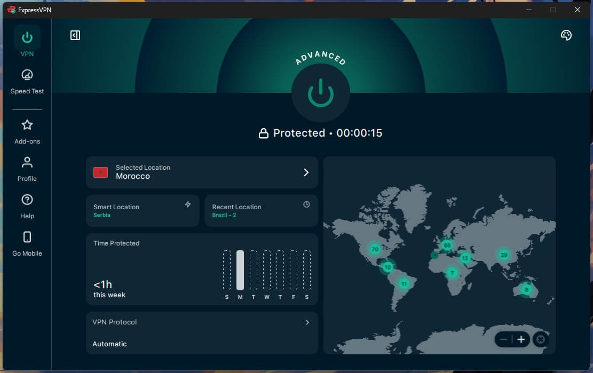Click the Selected Location label text

click(x=143, y=168)
